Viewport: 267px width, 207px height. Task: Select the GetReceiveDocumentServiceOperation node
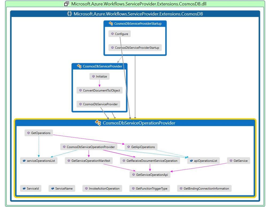[x=150, y=160]
